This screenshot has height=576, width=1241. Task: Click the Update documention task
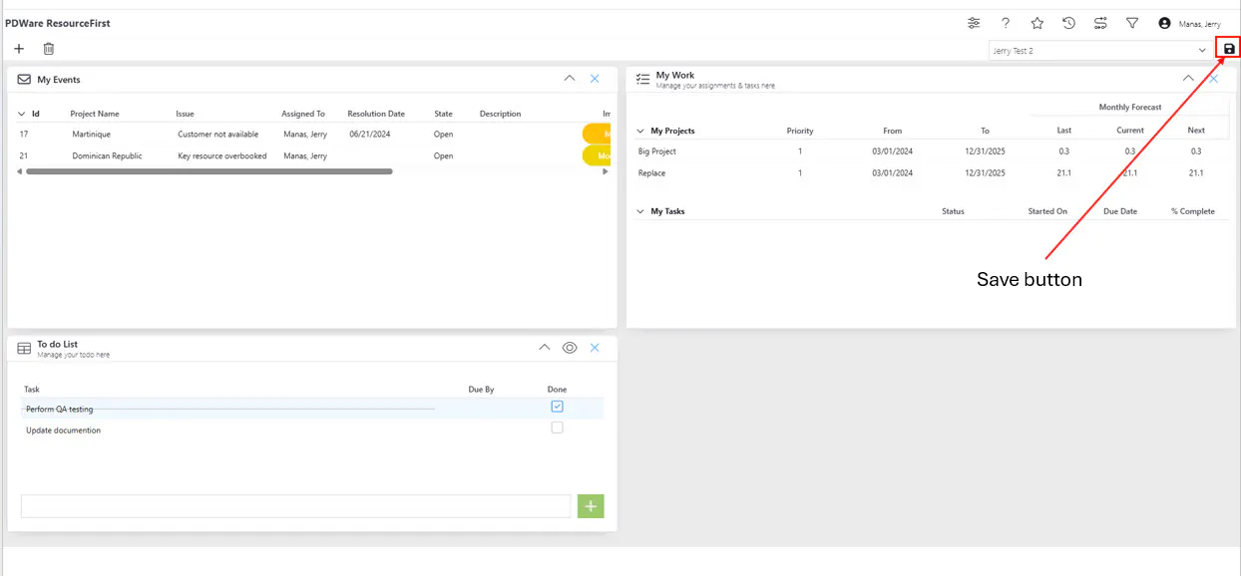(x=63, y=431)
